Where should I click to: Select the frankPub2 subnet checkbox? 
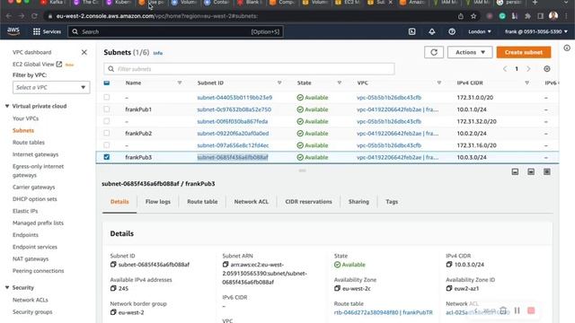pos(107,133)
